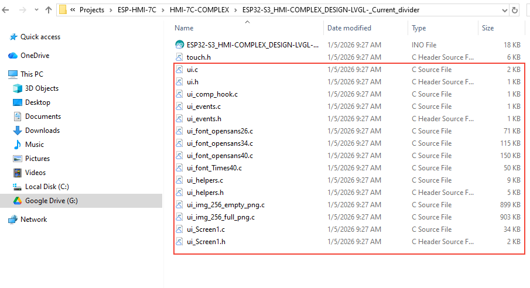The width and height of the screenshot is (530, 288).
Task: Open chevron after Projects breadcrumb
Action: click(x=111, y=10)
